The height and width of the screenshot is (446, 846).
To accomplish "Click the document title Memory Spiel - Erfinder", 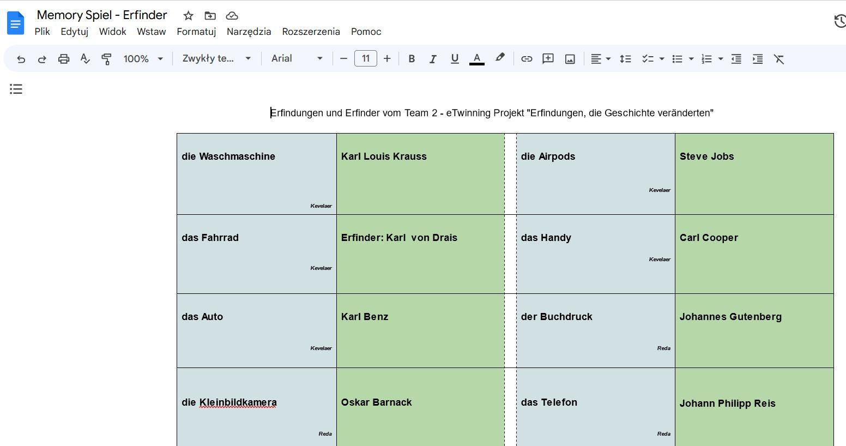I will click(x=102, y=15).
